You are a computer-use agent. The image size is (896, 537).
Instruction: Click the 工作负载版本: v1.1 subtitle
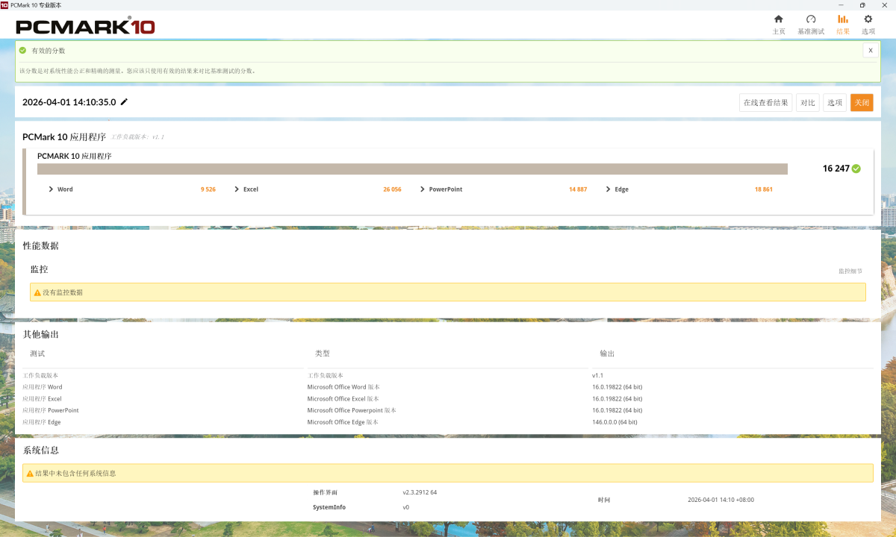pyautogui.click(x=137, y=137)
